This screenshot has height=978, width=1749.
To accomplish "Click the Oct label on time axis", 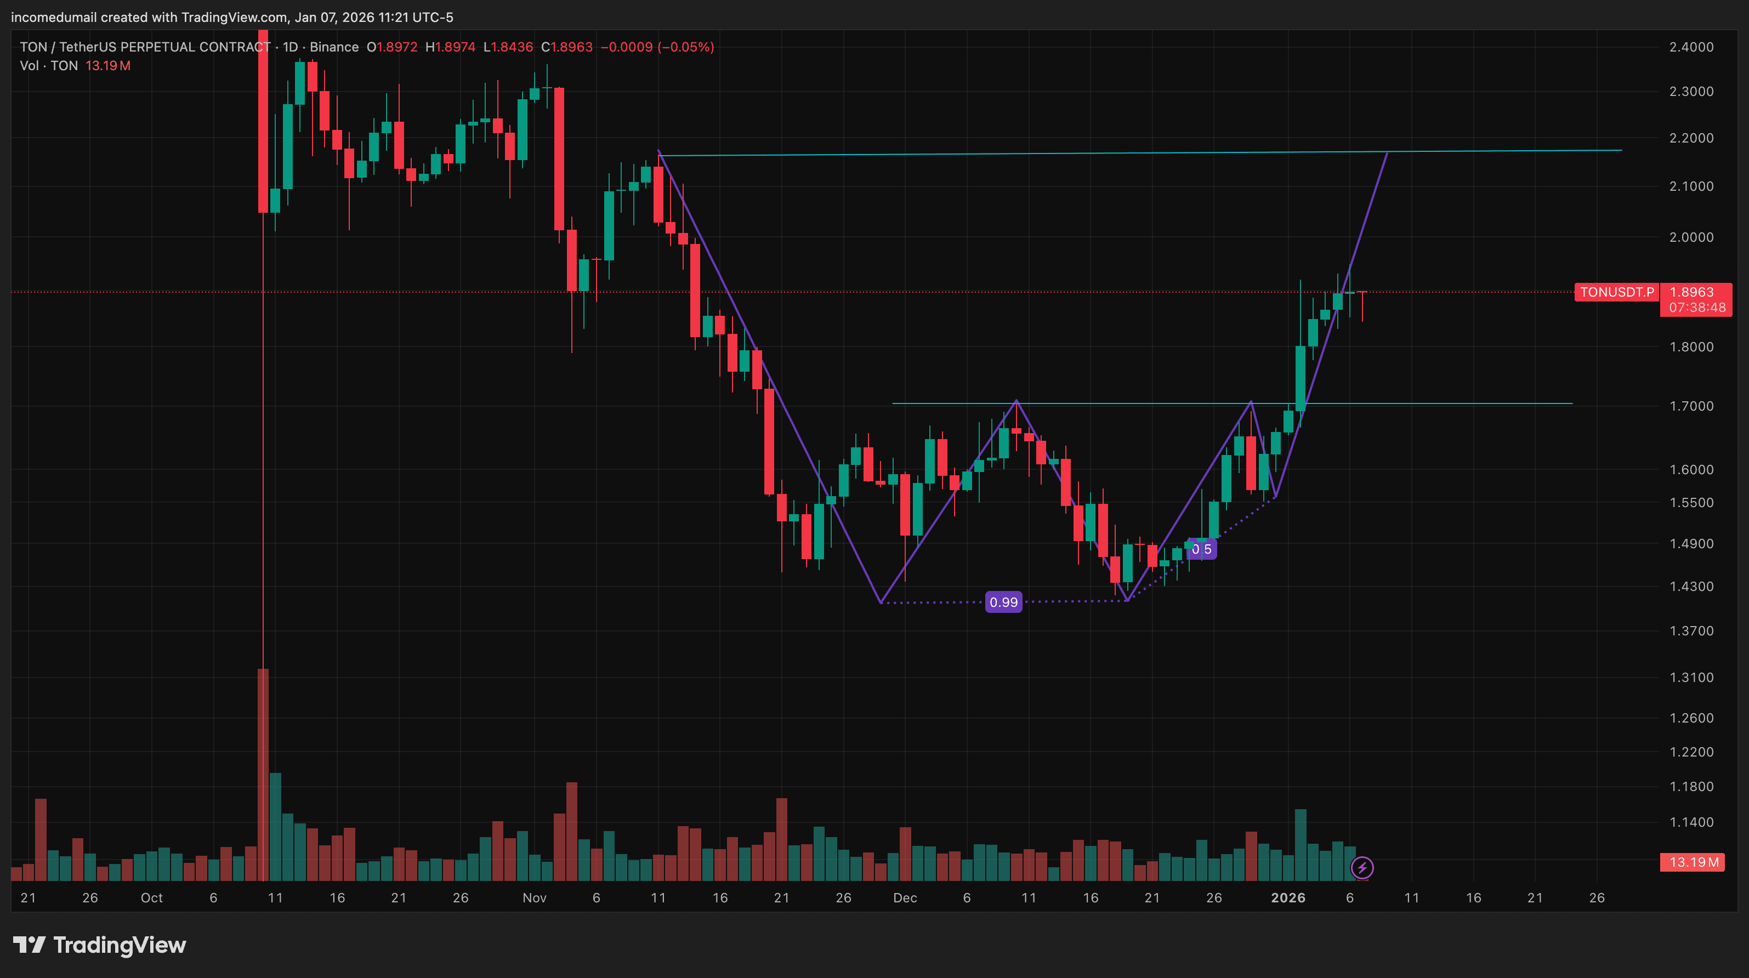I will pyautogui.click(x=151, y=897).
